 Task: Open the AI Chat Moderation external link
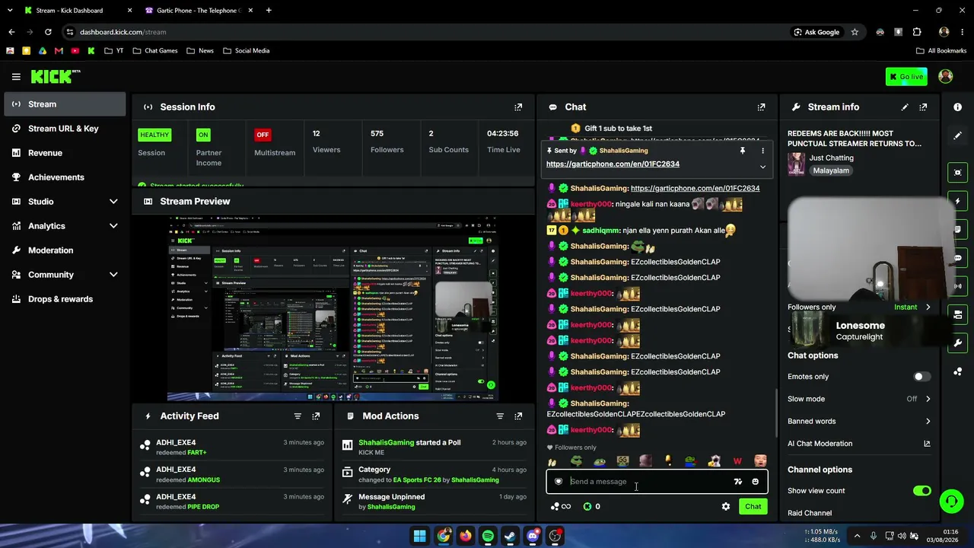[927, 444]
